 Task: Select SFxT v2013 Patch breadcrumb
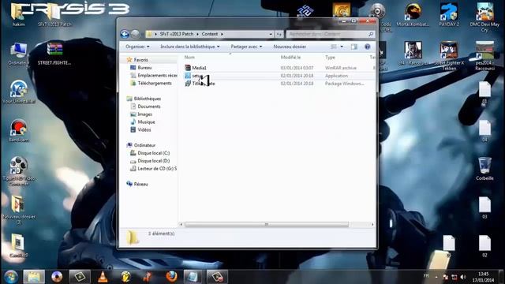[x=177, y=34]
